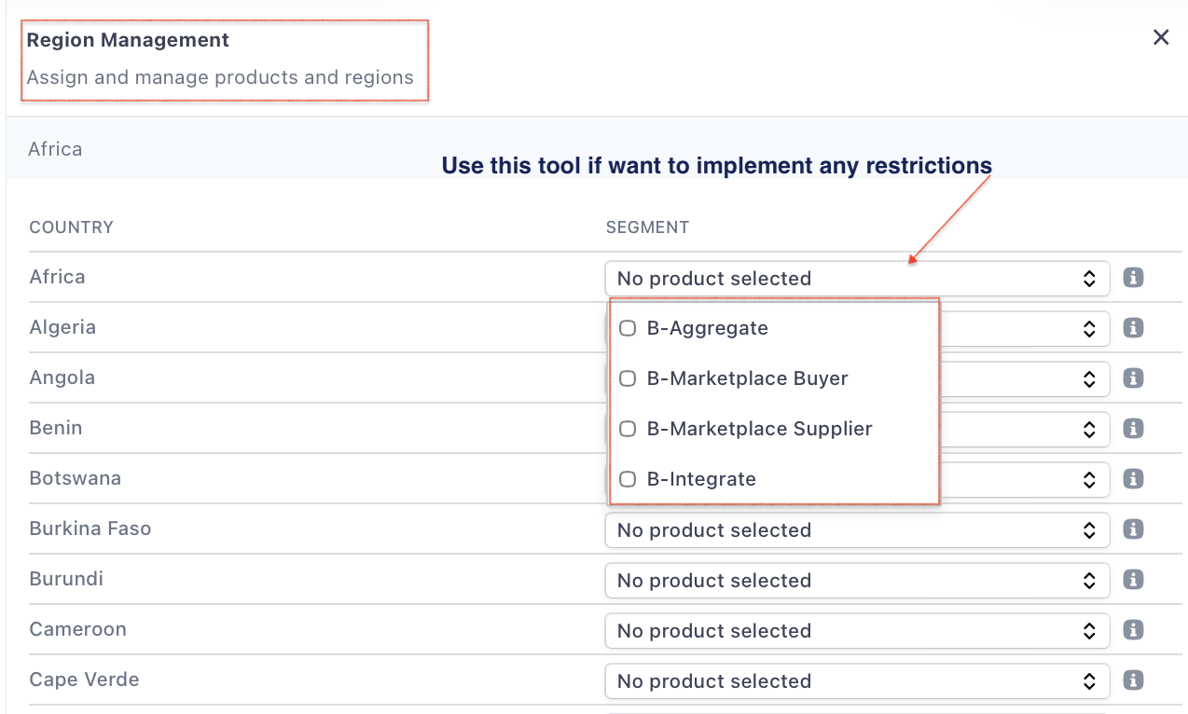The height and width of the screenshot is (714, 1188).
Task: Click the info icon for Burkina Faso row
Action: coord(1133,529)
